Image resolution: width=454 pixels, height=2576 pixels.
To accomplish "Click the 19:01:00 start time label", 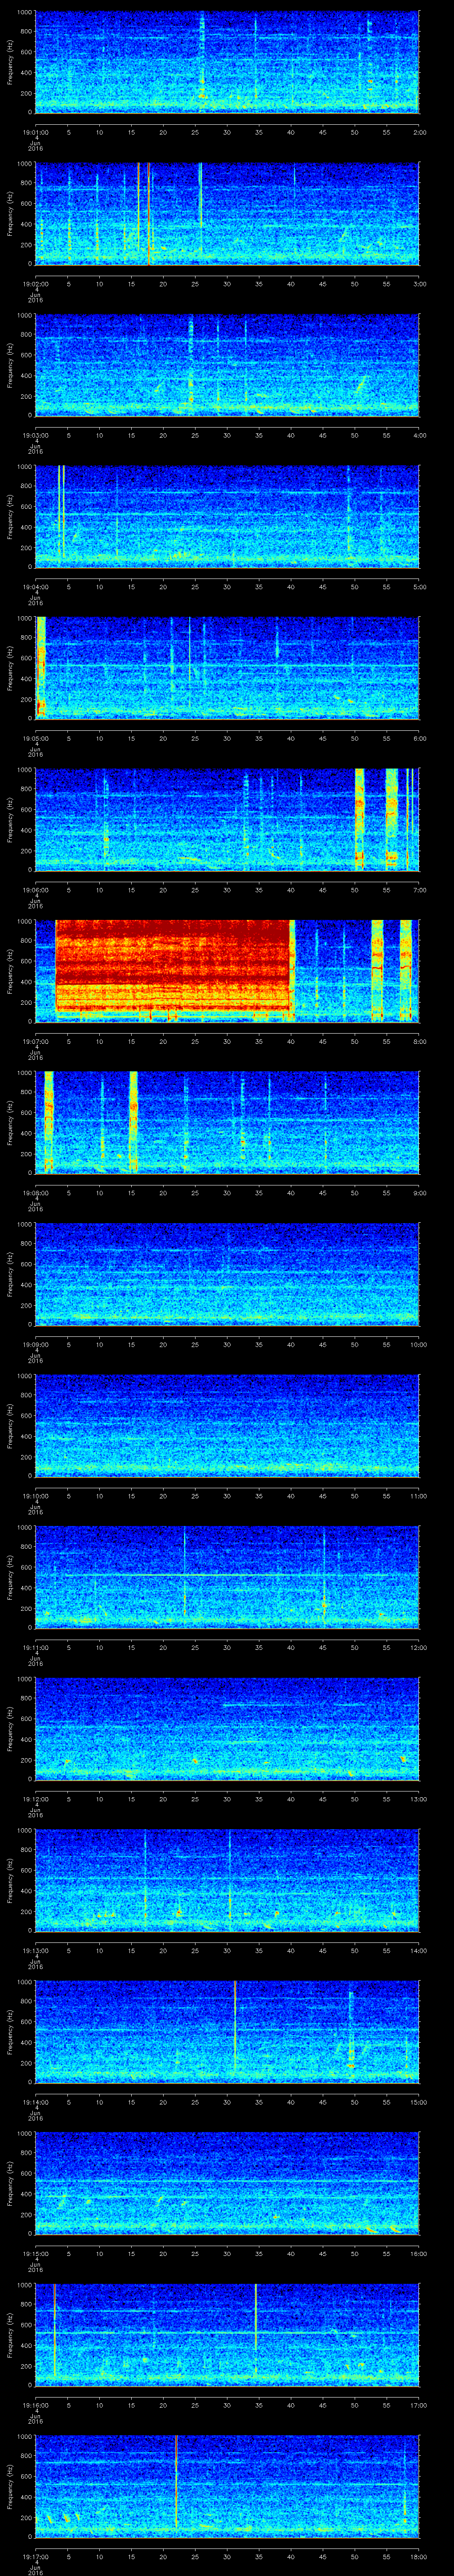I will (35, 131).
